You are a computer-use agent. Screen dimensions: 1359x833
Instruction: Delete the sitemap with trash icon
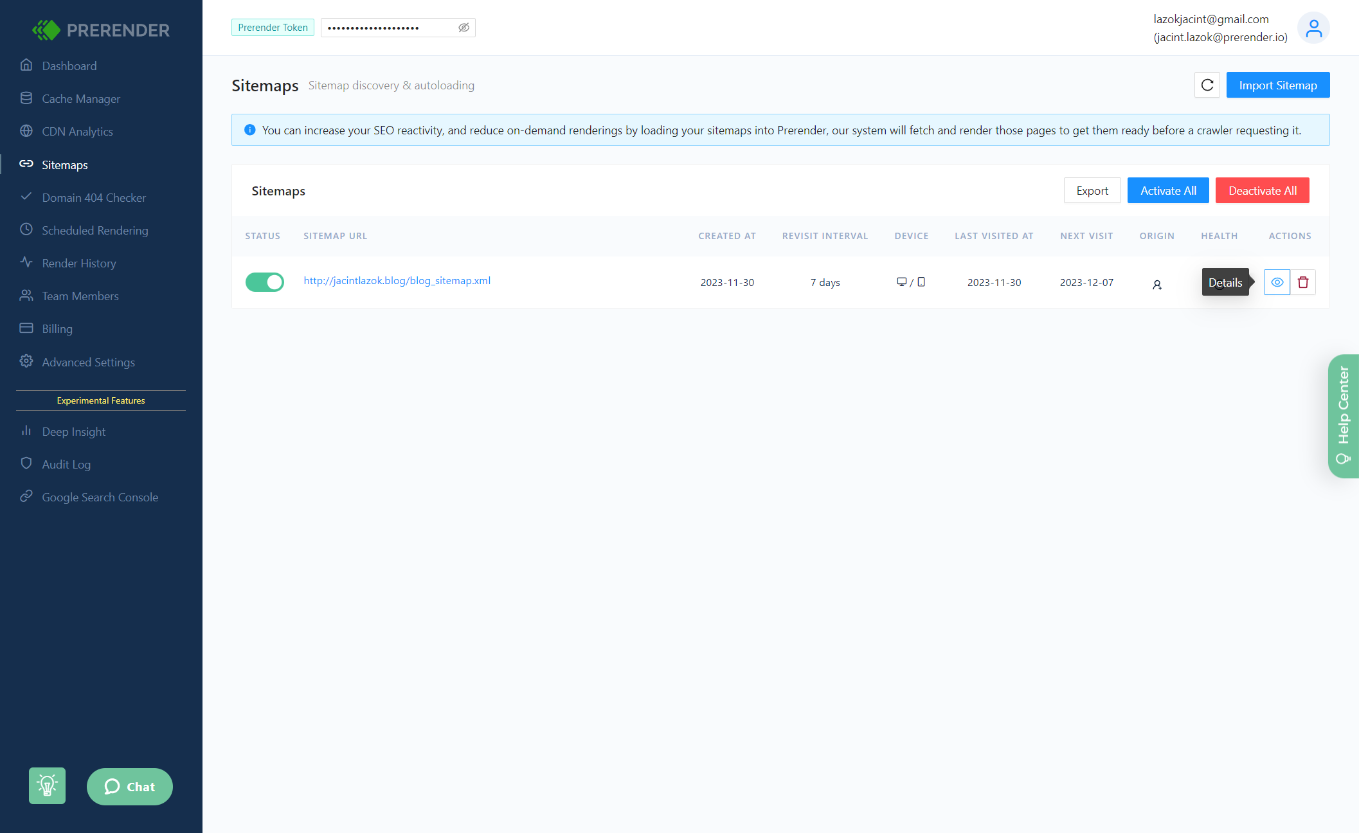click(1303, 282)
